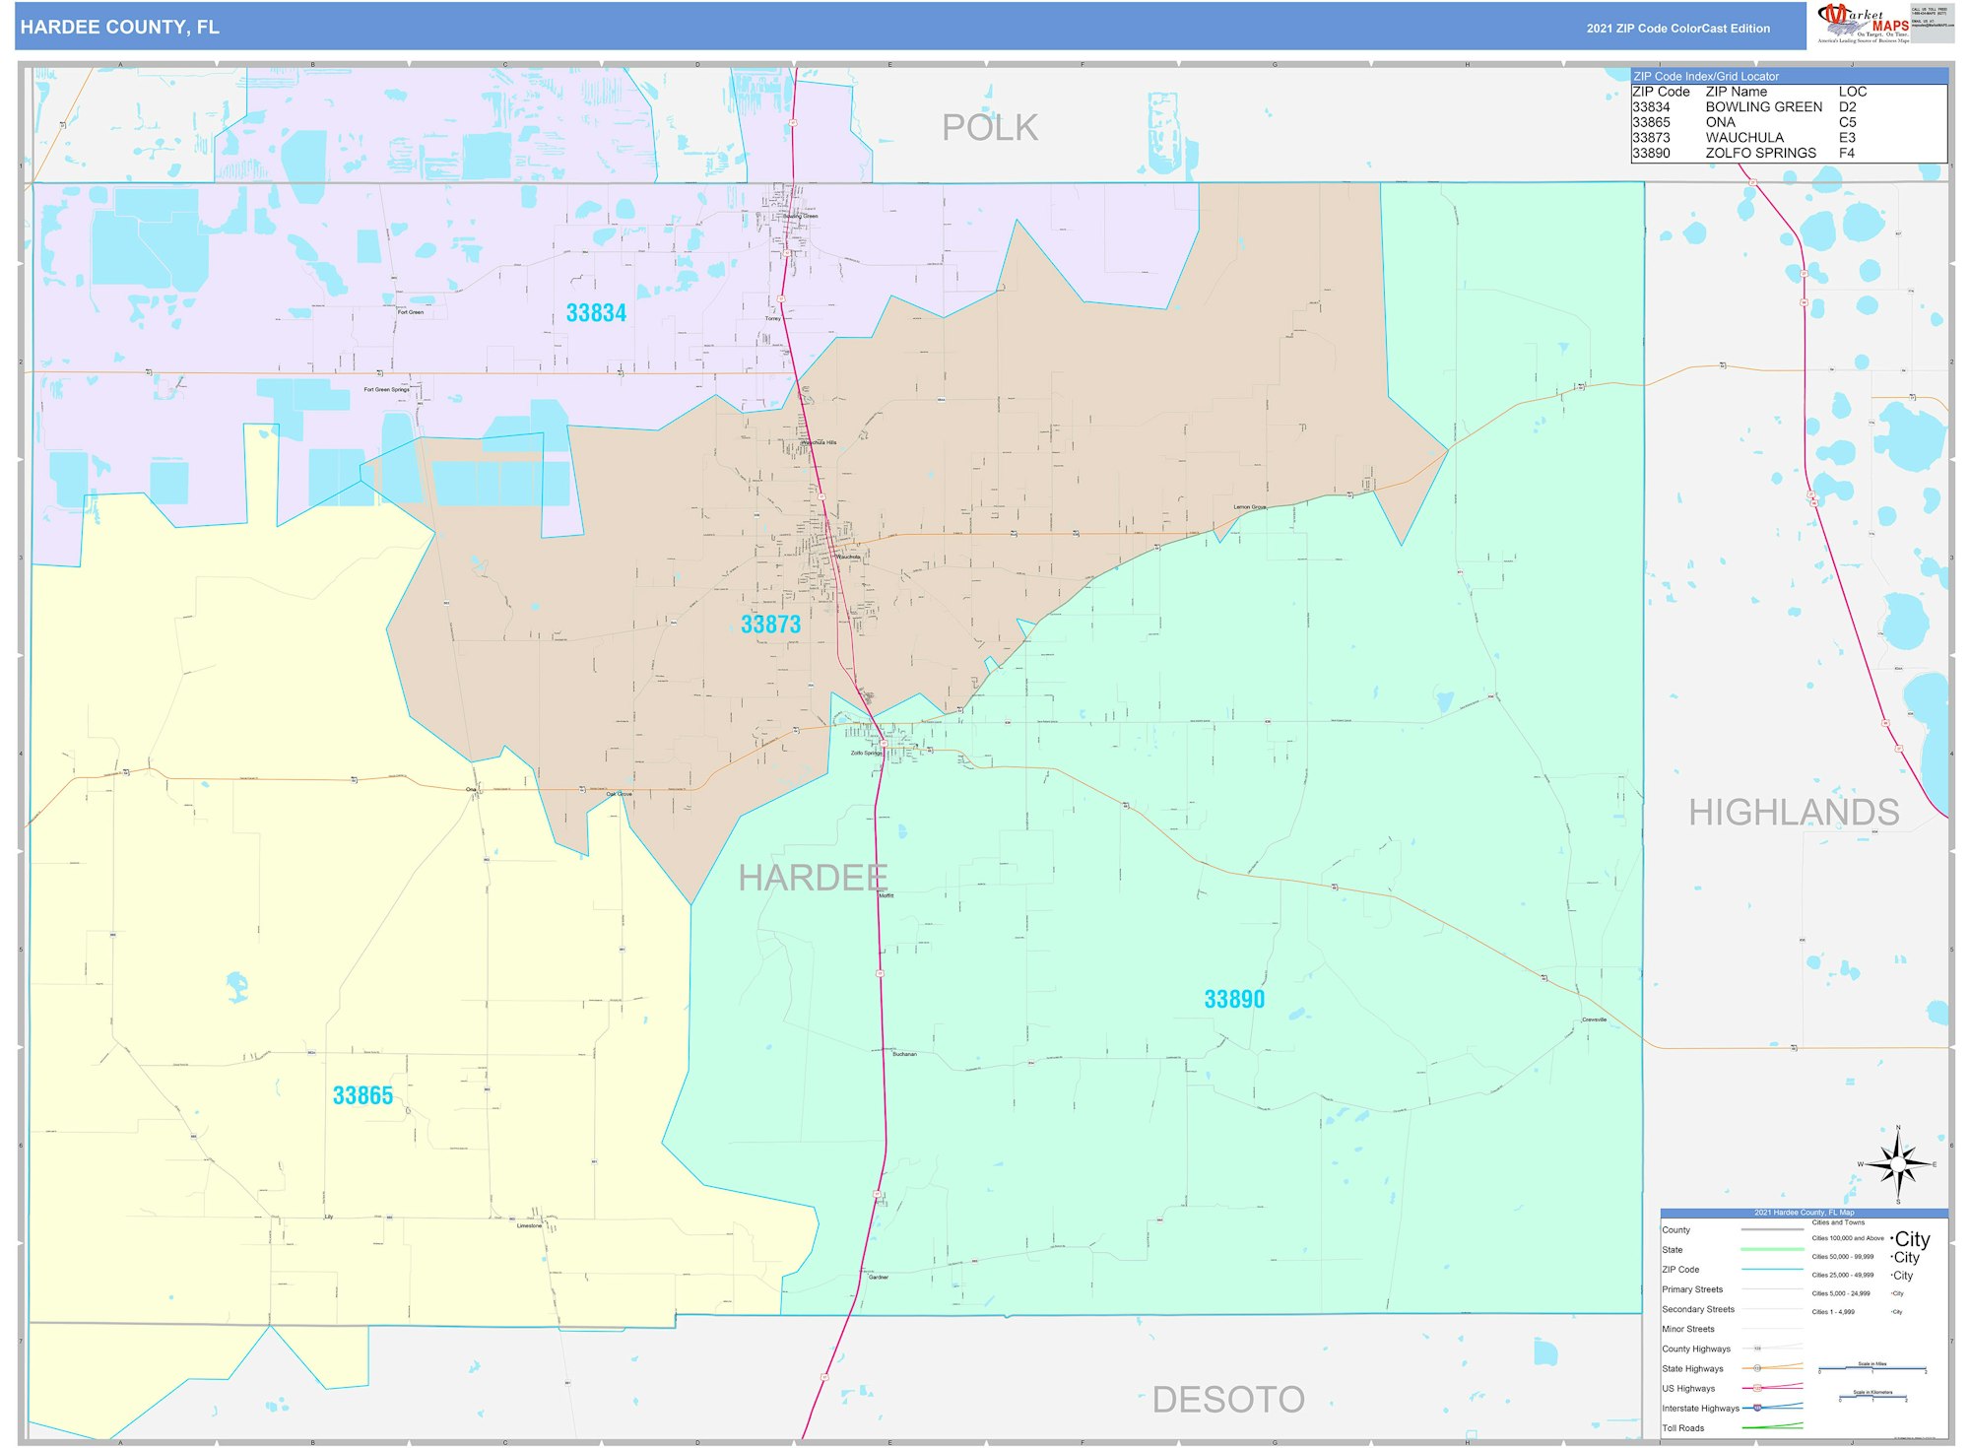Click the BOWLING GREEN row in the ZIP index
Image resolution: width=1970 pixels, height=1448 pixels.
pyautogui.click(x=1763, y=107)
